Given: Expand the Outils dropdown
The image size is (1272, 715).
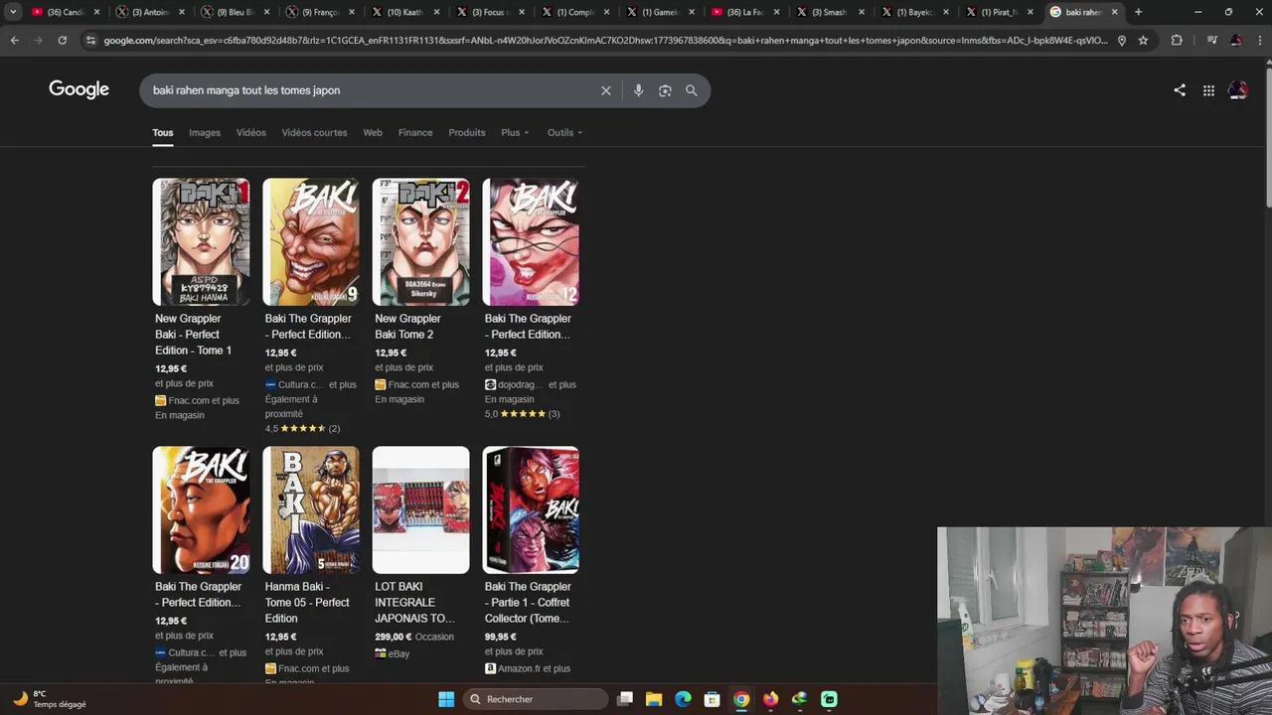Looking at the screenshot, I should pos(564,132).
